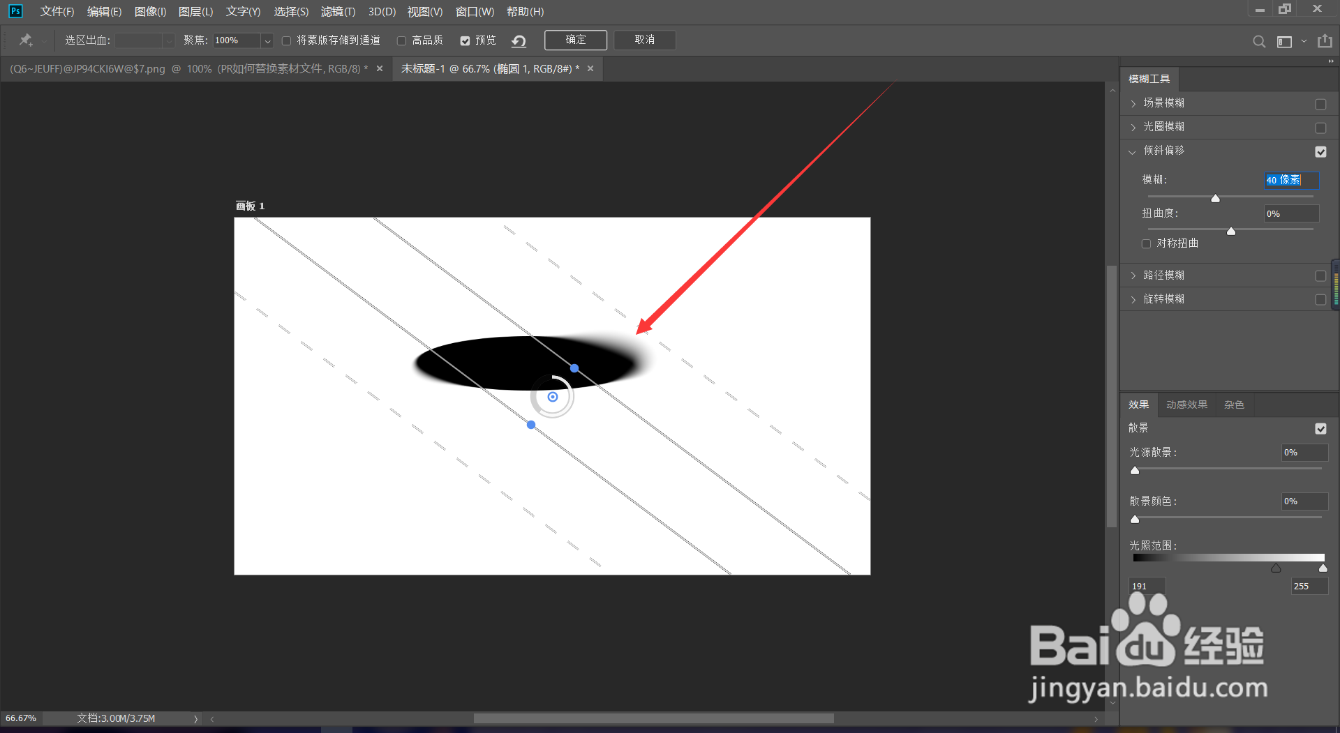The width and height of the screenshot is (1340, 733).
Task: Expand the 光圈模糊 section
Action: 1133,127
